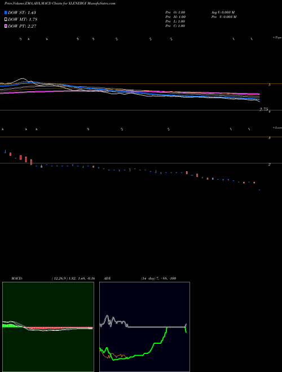Screen dimensions: 282x372
Task: Click the blue DOW ST legend swatch
Action: pyautogui.click(x=6, y=12)
